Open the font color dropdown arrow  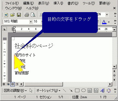tap(109, 22)
